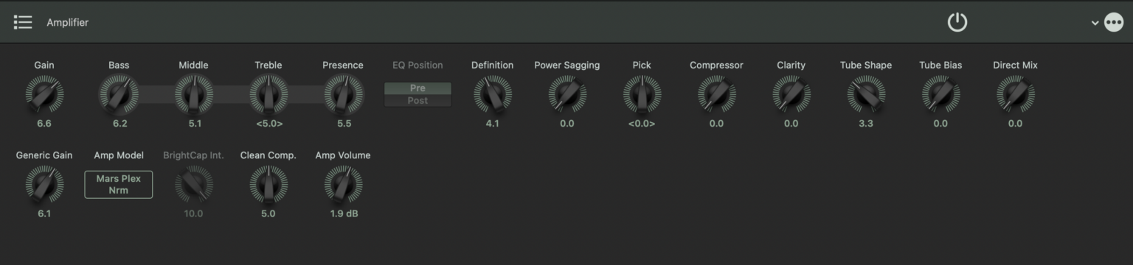
Task: Click the Tube Bias knob
Action: tap(940, 94)
